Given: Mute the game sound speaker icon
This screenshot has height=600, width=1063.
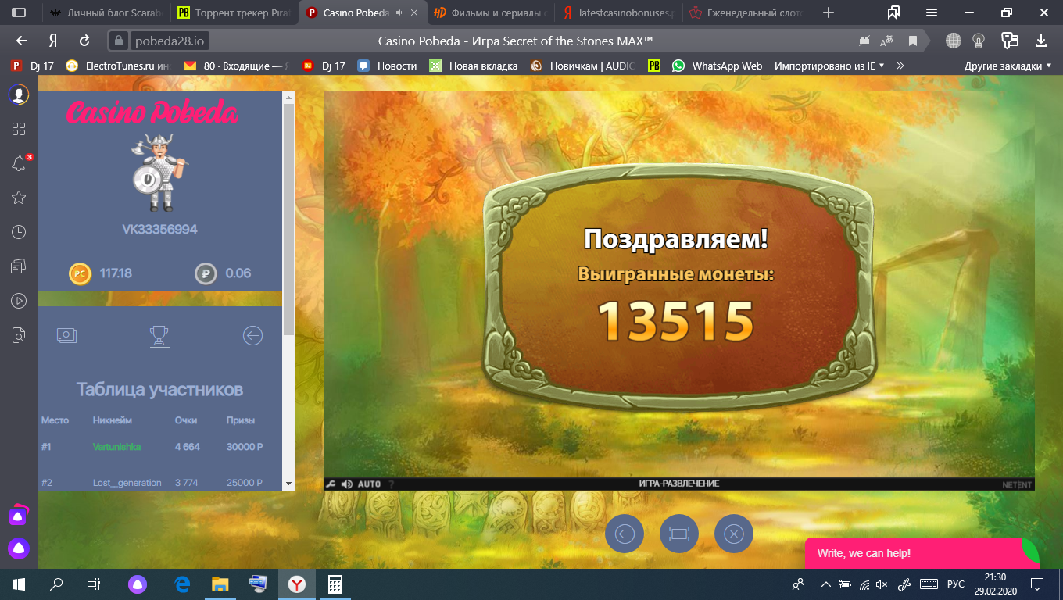Looking at the screenshot, I should click(346, 484).
